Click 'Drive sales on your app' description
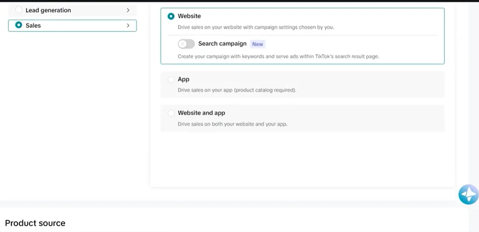Image resolution: width=479 pixels, height=232 pixels. [237, 90]
